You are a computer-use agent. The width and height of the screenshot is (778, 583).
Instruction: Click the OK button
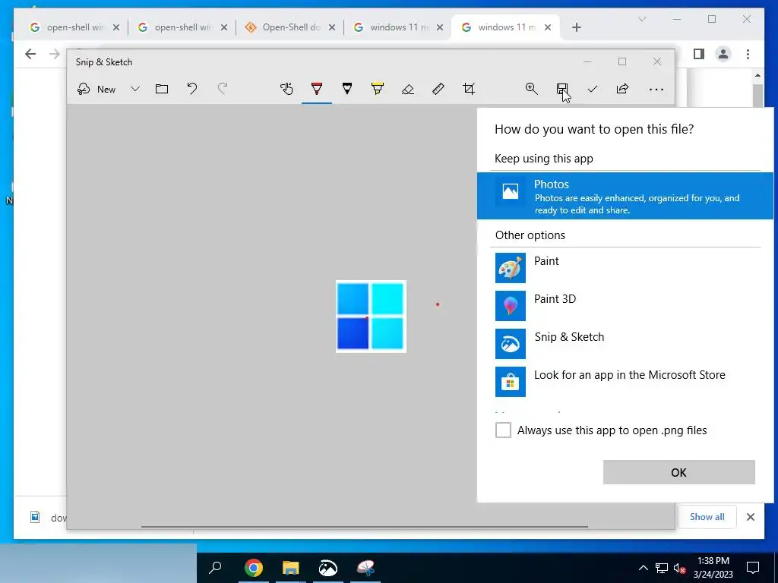point(678,472)
